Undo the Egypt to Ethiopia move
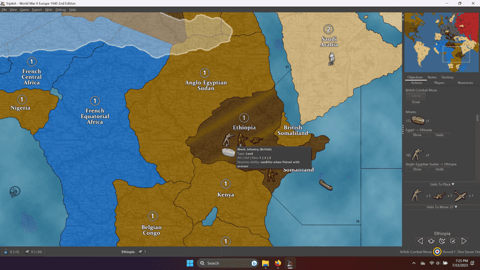This screenshot has width=480, height=270. [x=440, y=135]
